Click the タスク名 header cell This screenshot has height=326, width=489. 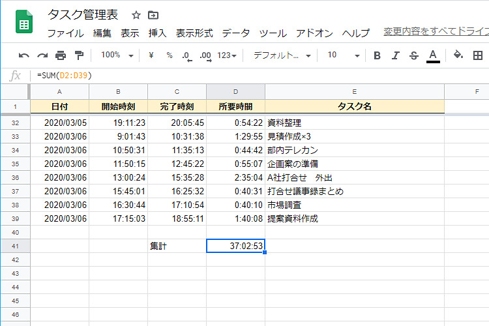(355, 107)
